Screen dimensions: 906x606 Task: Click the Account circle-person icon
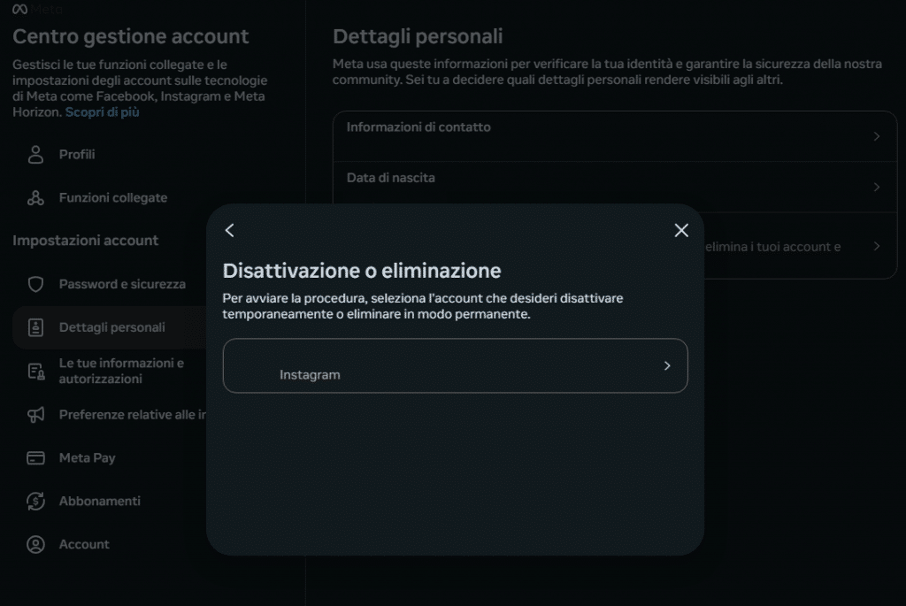click(35, 544)
